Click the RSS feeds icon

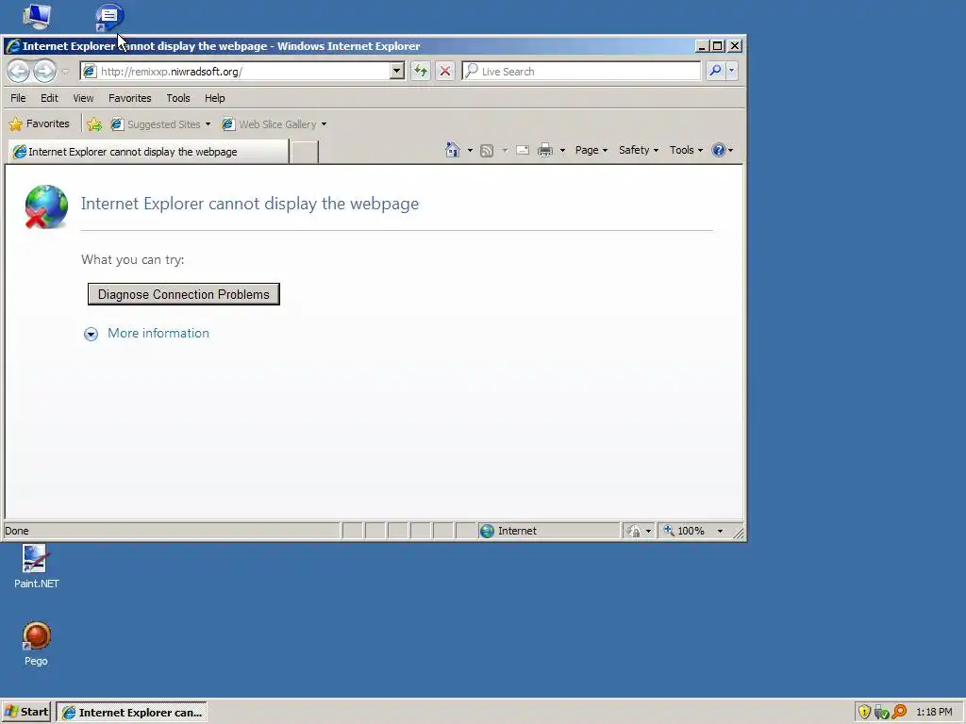point(487,150)
